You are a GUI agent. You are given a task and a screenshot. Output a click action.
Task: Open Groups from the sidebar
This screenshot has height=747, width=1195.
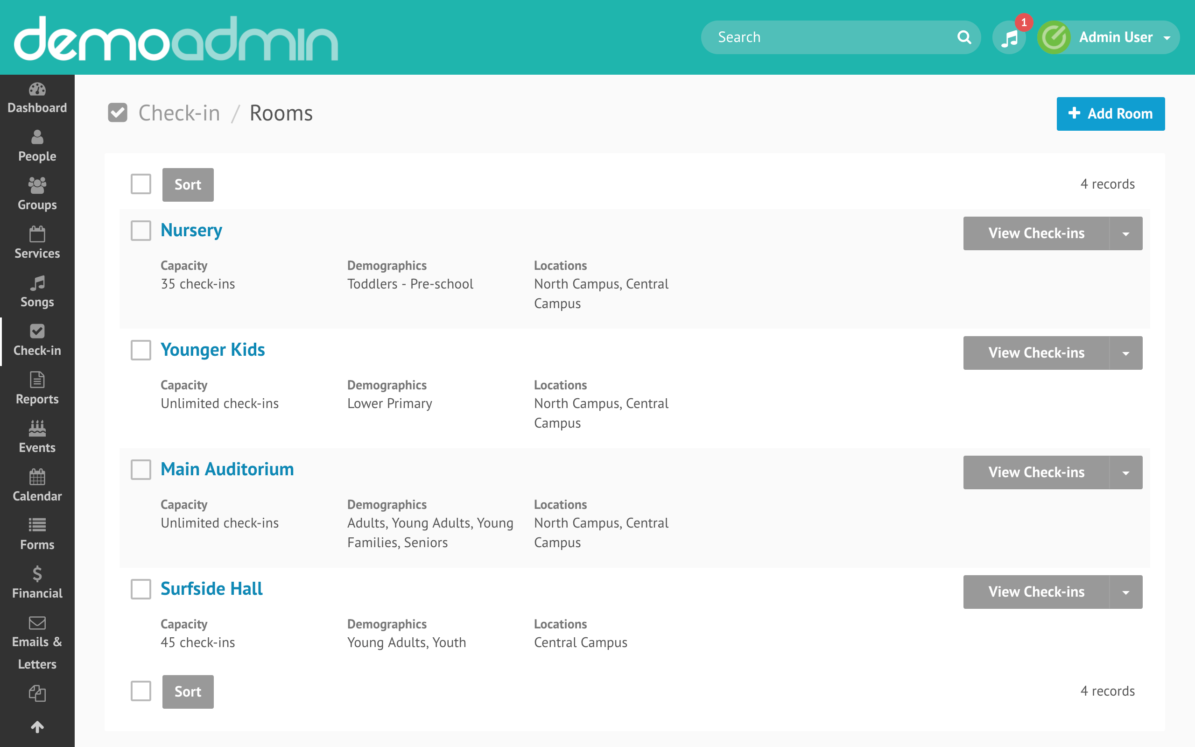coord(37,195)
